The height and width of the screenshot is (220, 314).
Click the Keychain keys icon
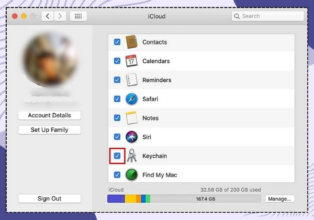pyautogui.click(x=132, y=156)
